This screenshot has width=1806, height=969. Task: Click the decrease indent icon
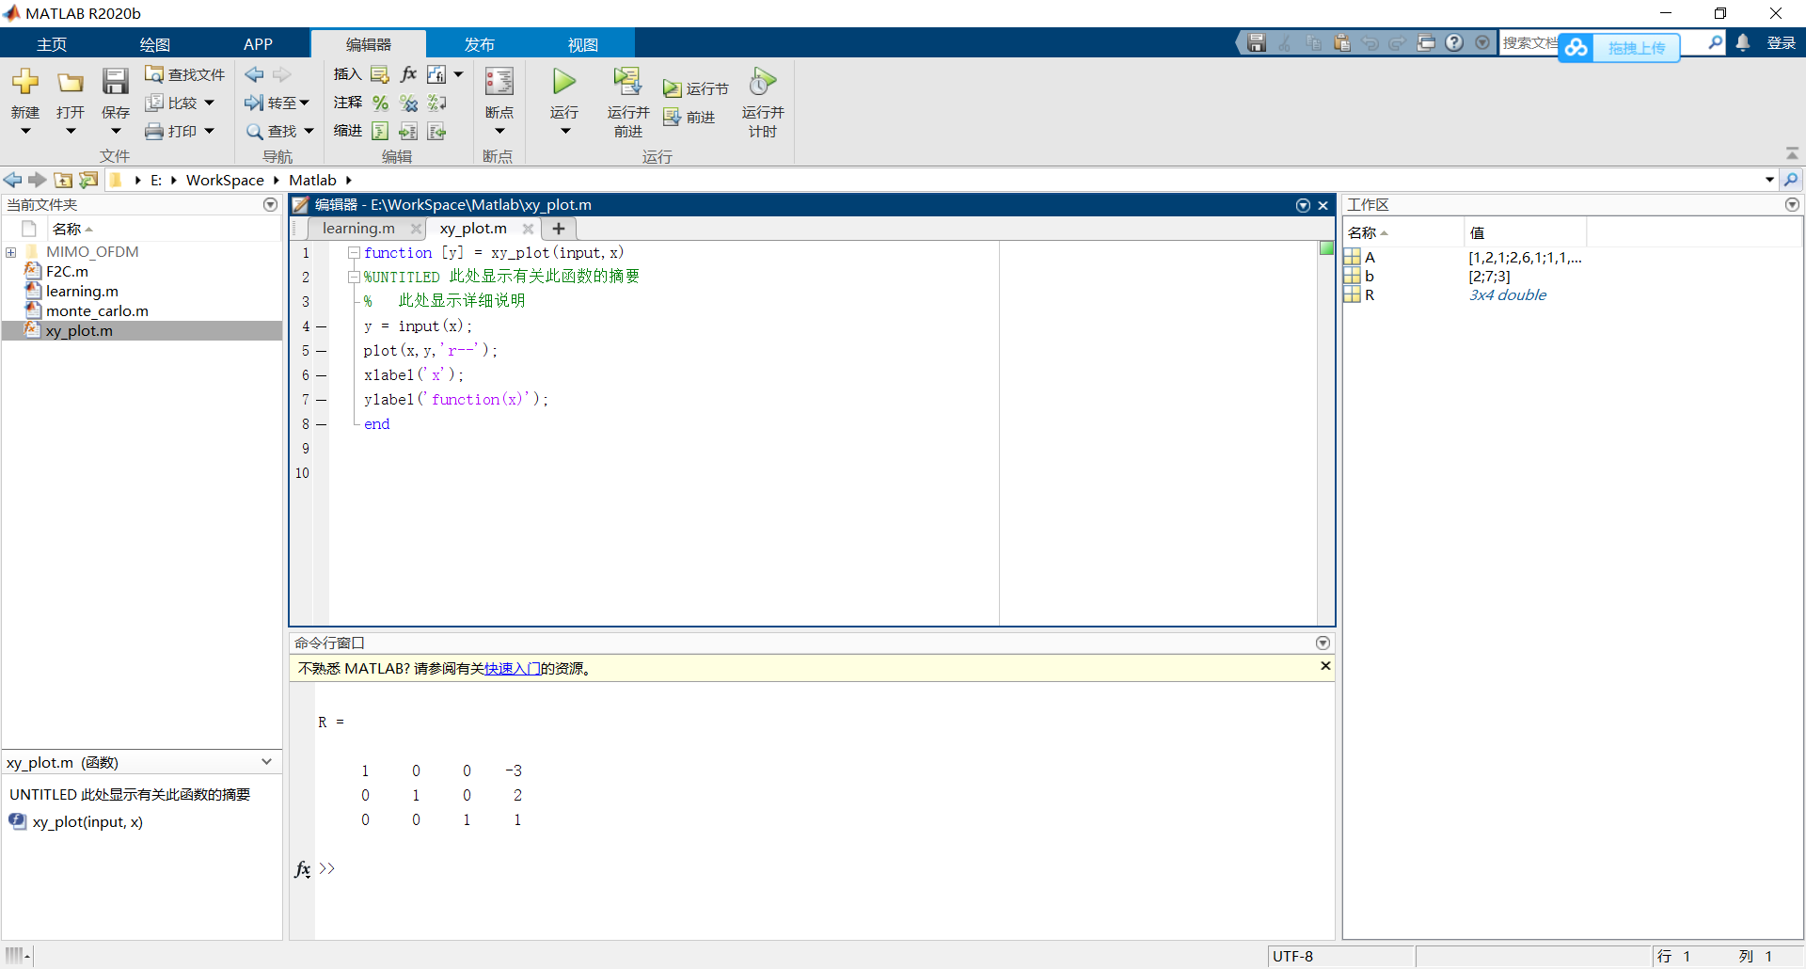point(436,131)
